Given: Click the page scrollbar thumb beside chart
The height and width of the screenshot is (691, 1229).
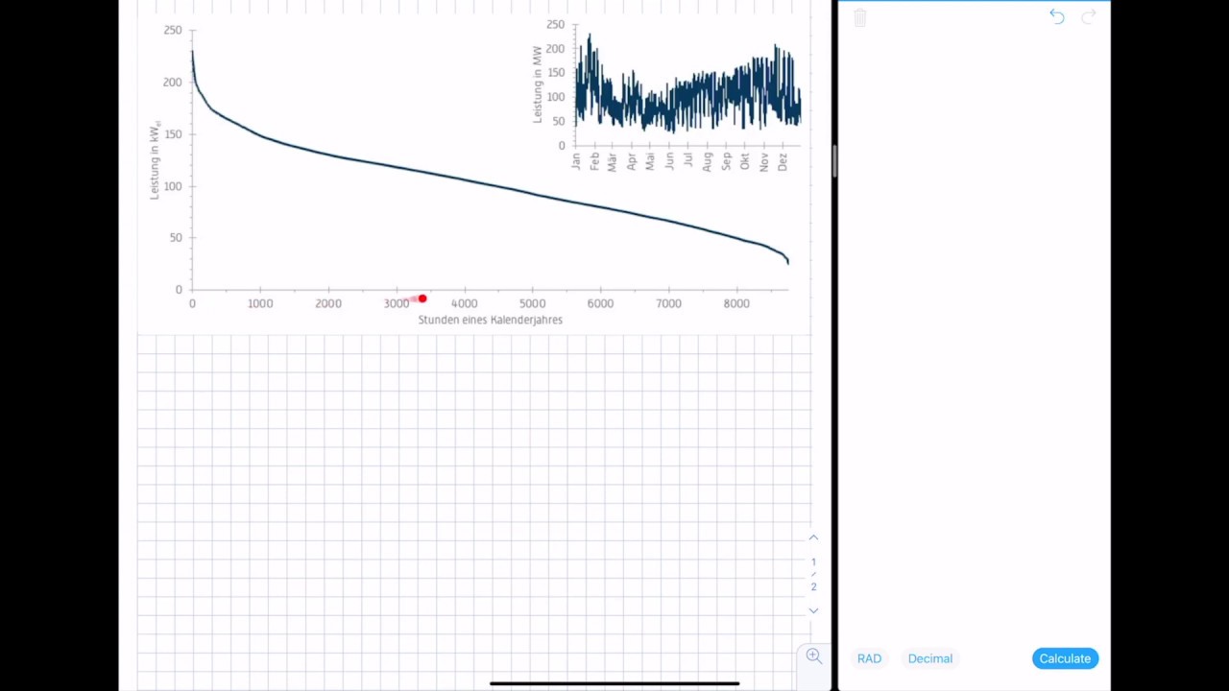Looking at the screenshot, I should (x=834, y=161).
